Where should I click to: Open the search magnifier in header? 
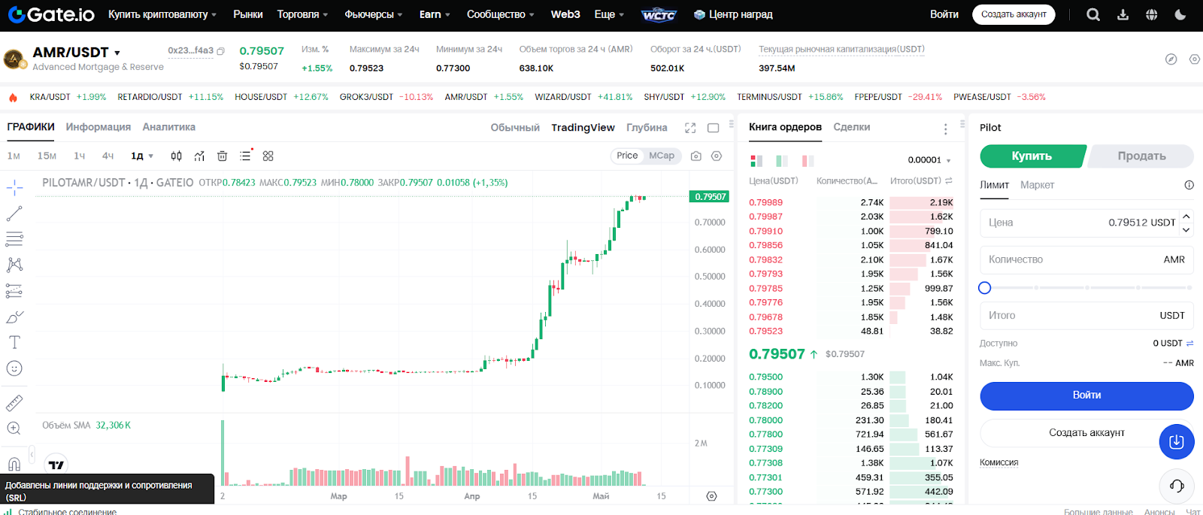[x=1093, y=14]
